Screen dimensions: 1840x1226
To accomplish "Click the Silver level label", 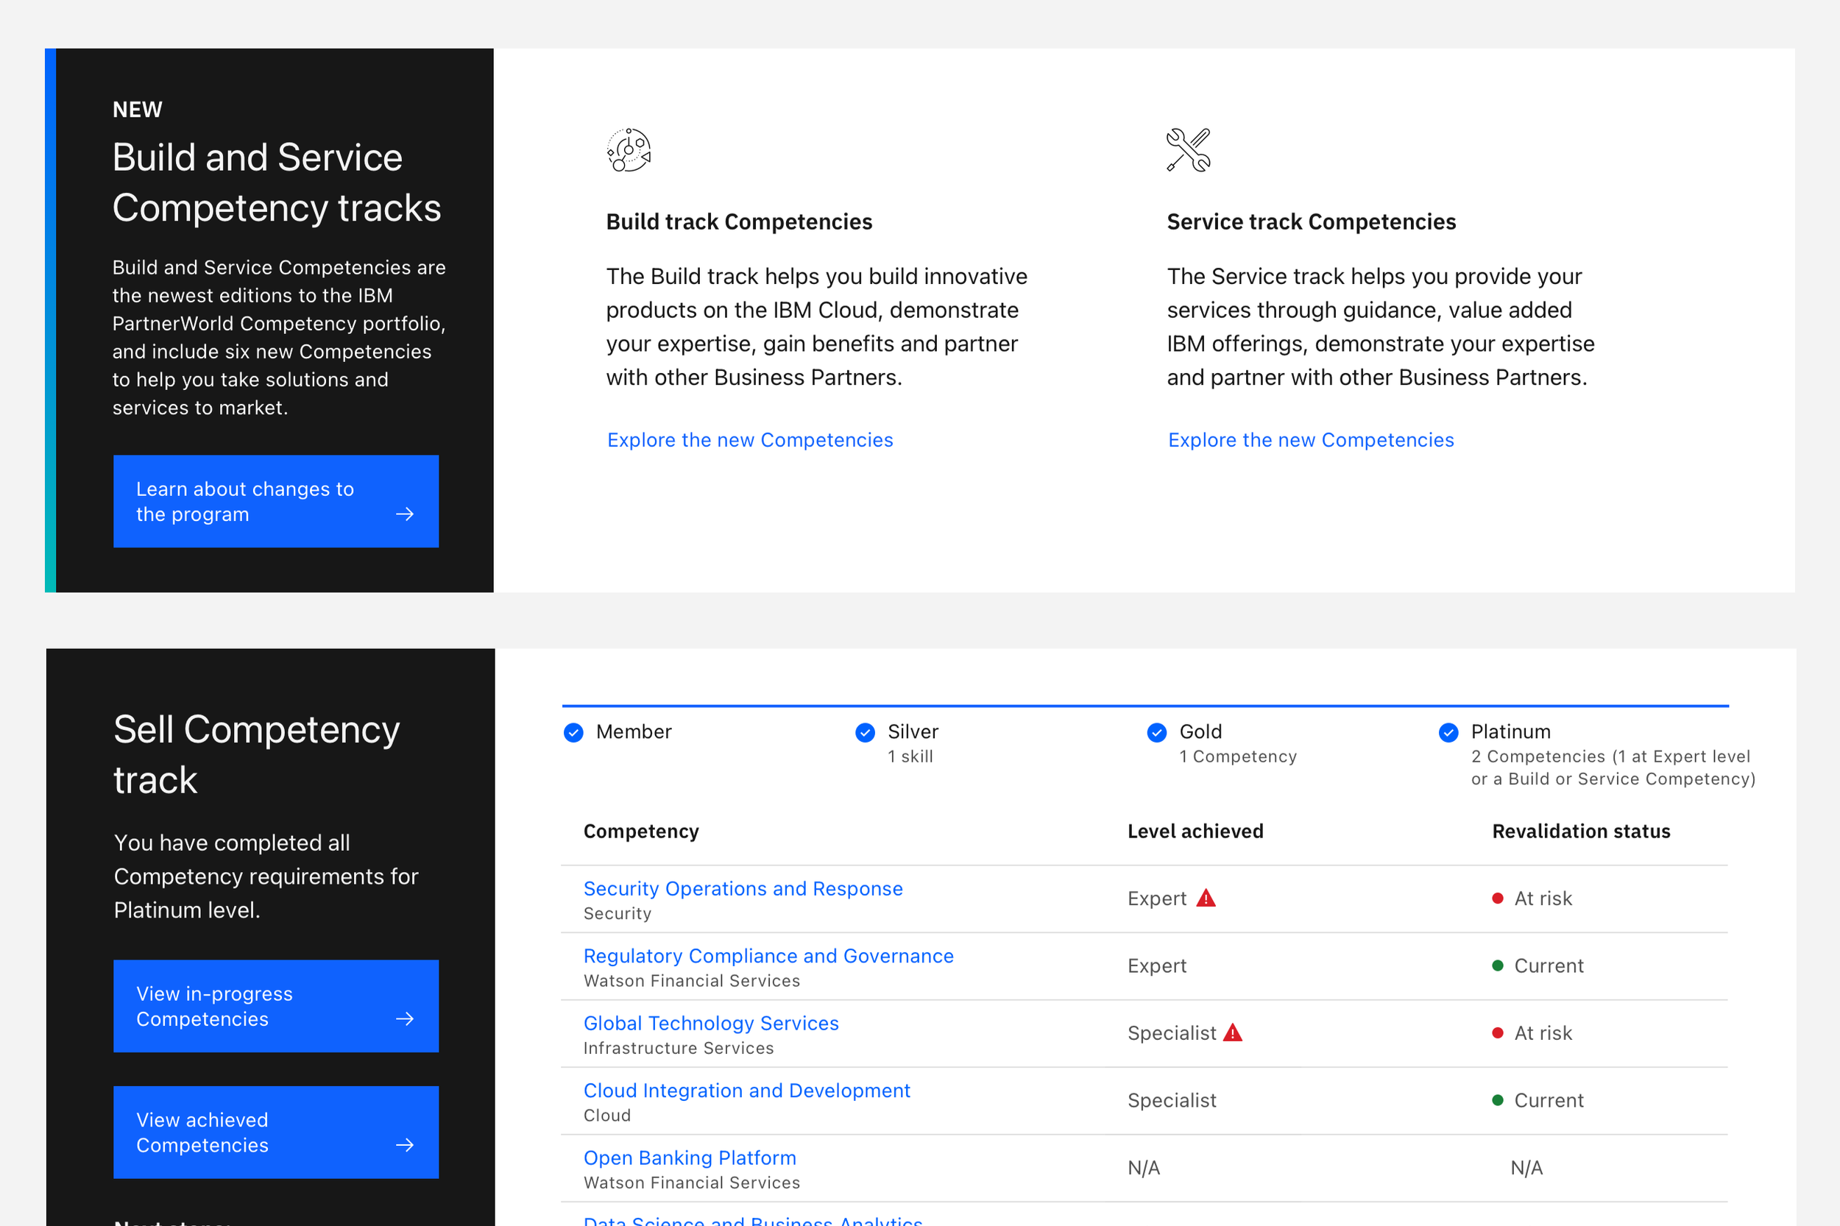I will (913, 731).
